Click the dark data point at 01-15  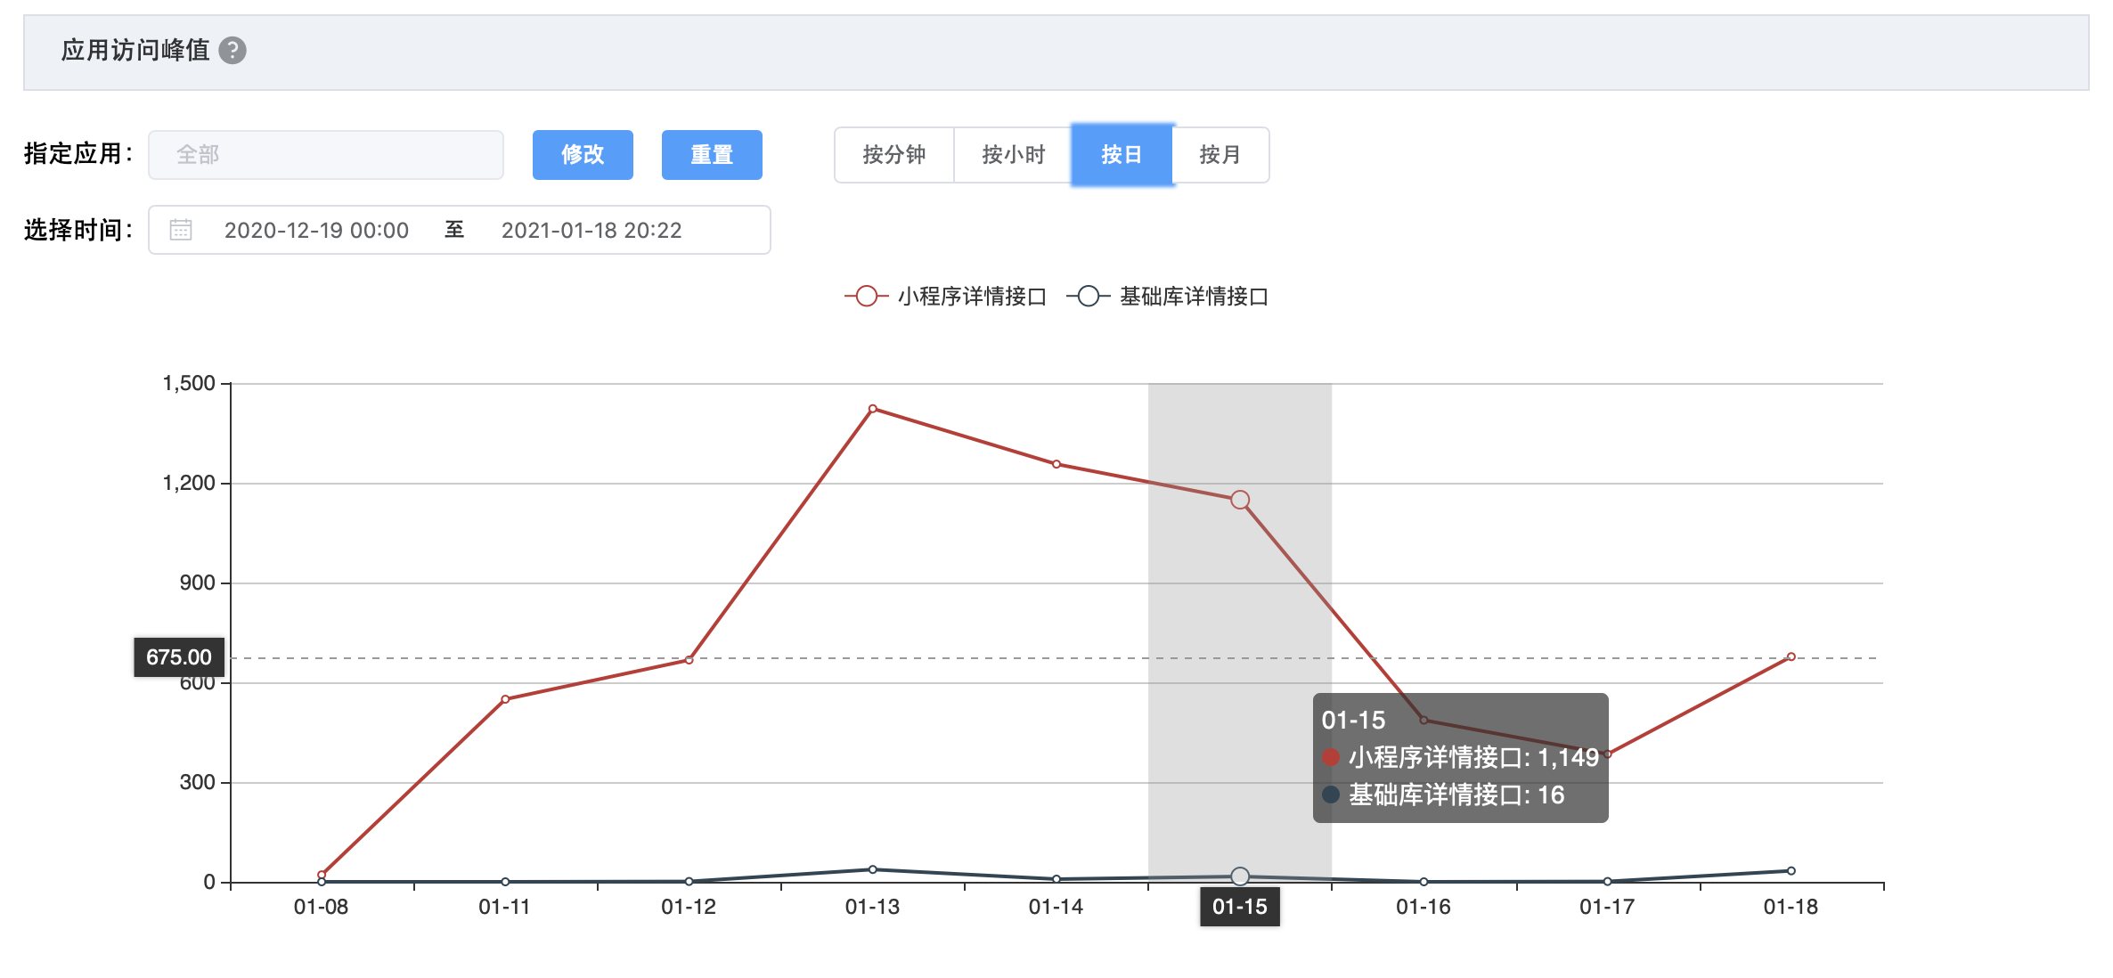(1240, 876)
